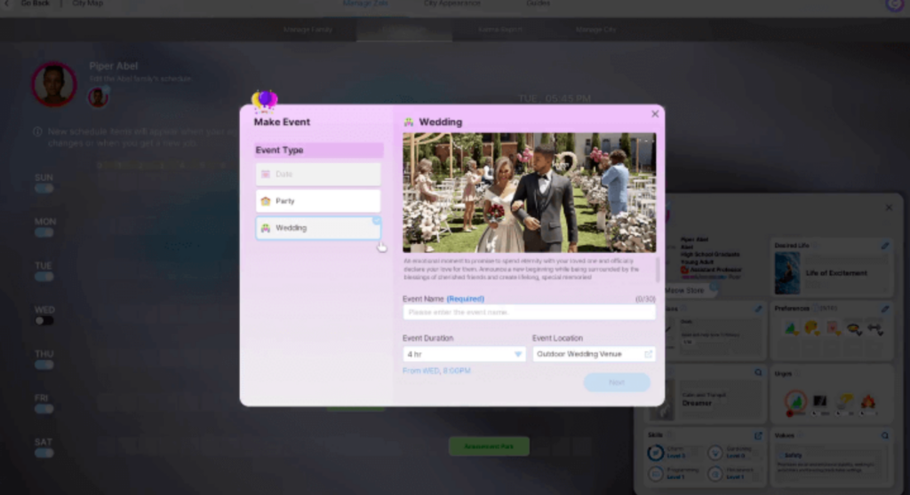Open the Event Duration dropdown
The image size is (910, 495).
(x=465, y=354)
